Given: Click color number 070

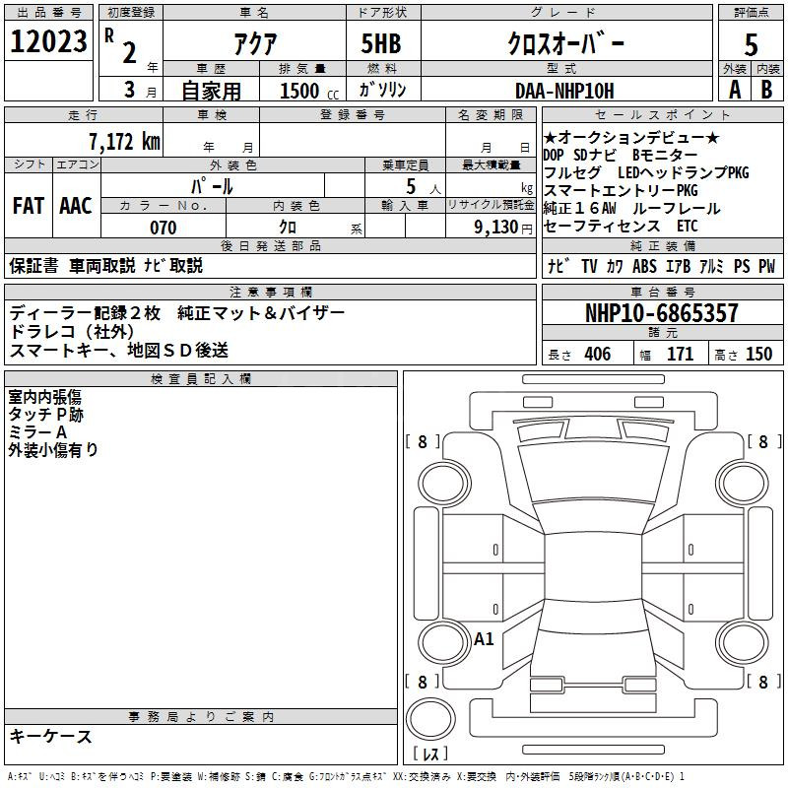Looking at the screenshot, I should click(x=164, y=228).
